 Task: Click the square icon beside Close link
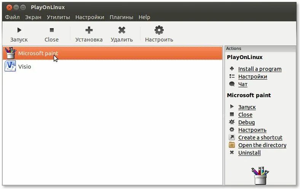point(232,114)
